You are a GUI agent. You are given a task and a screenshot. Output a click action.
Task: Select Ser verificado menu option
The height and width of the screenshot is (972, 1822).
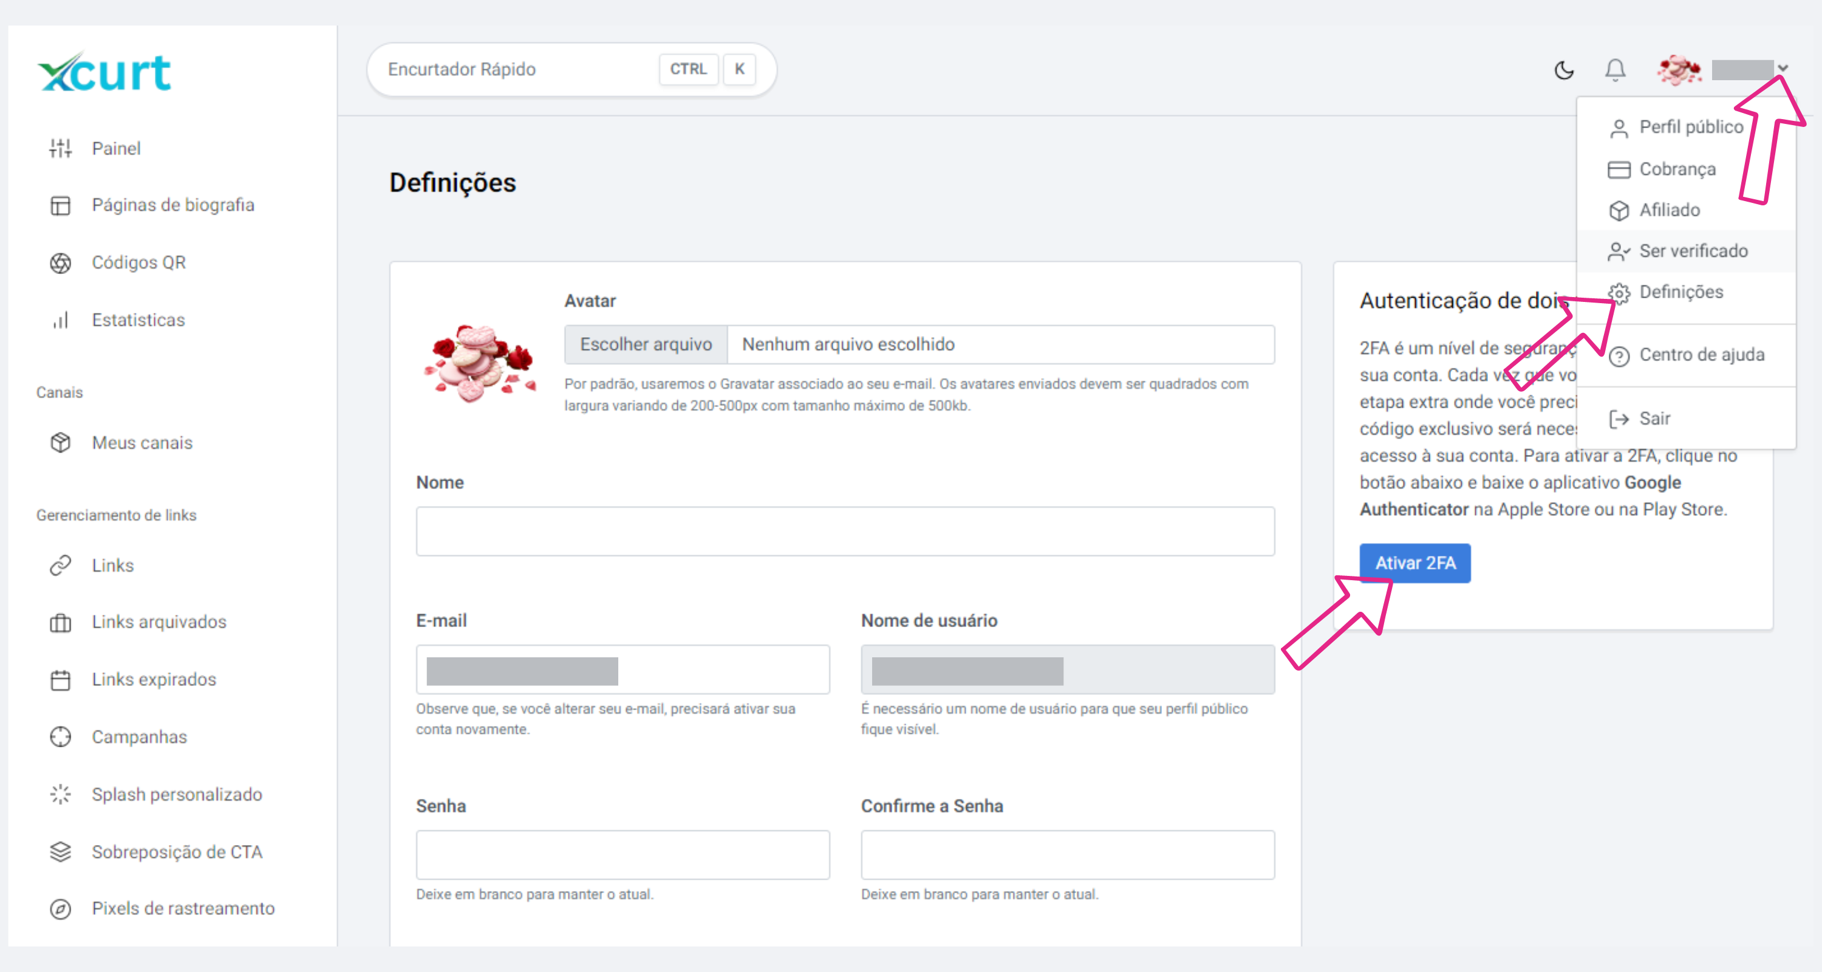tap(1693, 251)
